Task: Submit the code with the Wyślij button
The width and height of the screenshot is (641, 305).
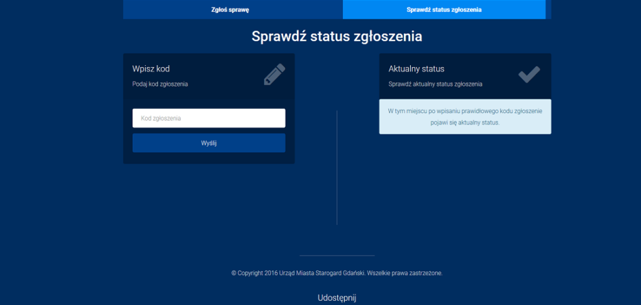Action: click(209, 143)
